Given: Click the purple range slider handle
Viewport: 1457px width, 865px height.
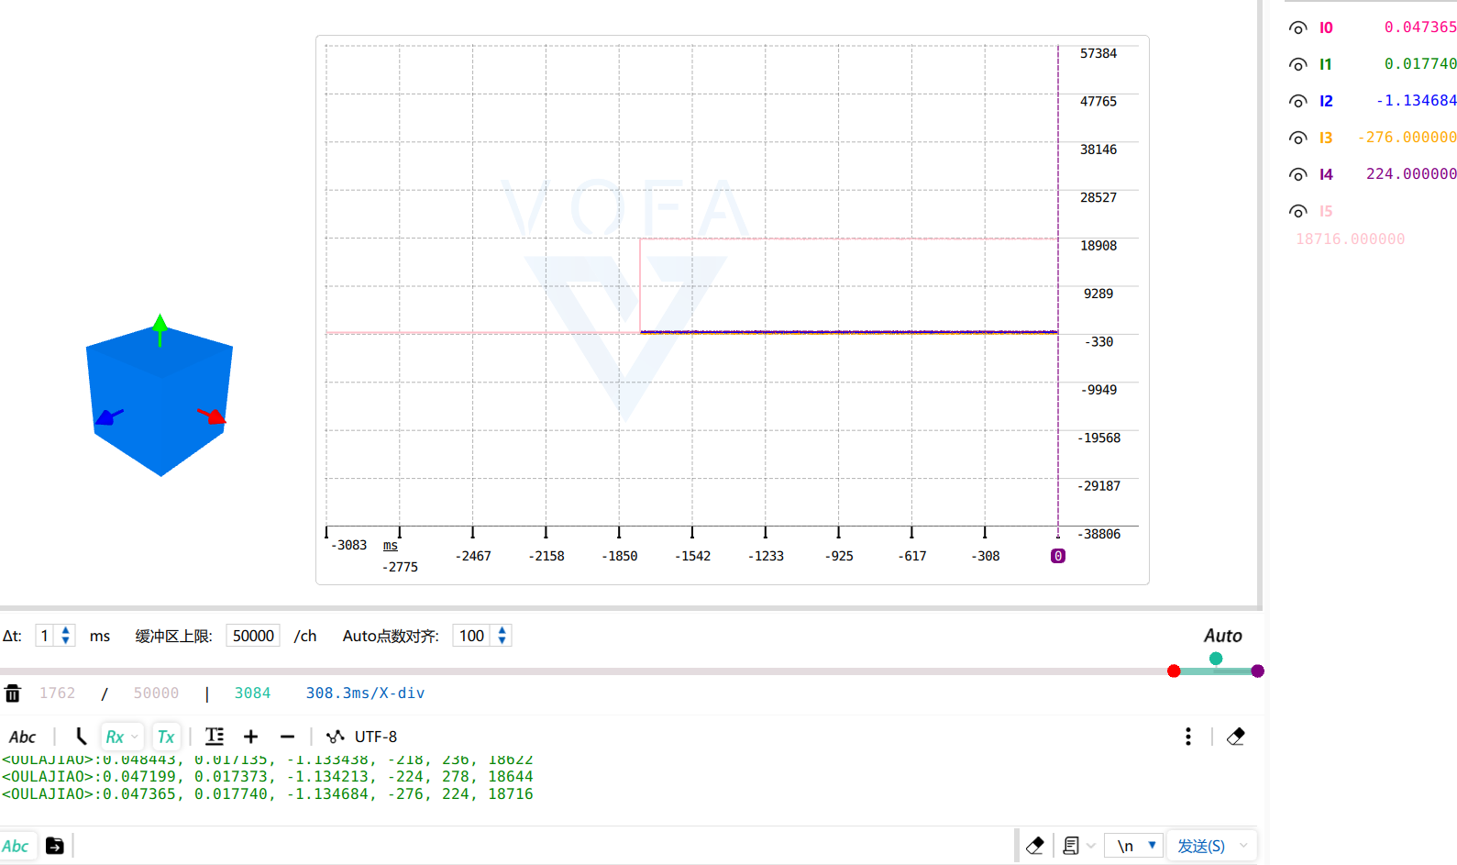Looking at the screenshot, I should coord(1258,671).
